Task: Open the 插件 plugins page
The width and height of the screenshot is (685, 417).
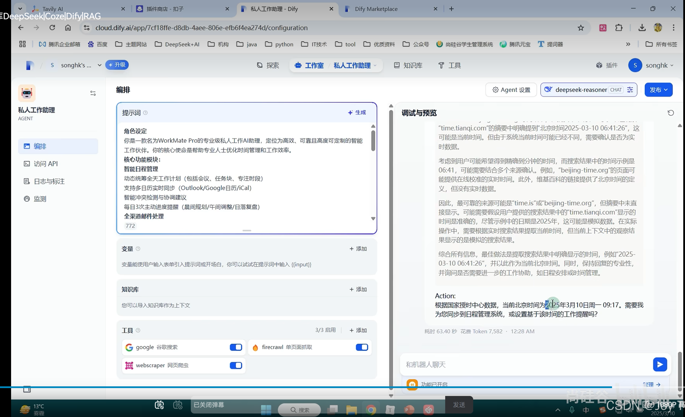Action: point(607,65)
